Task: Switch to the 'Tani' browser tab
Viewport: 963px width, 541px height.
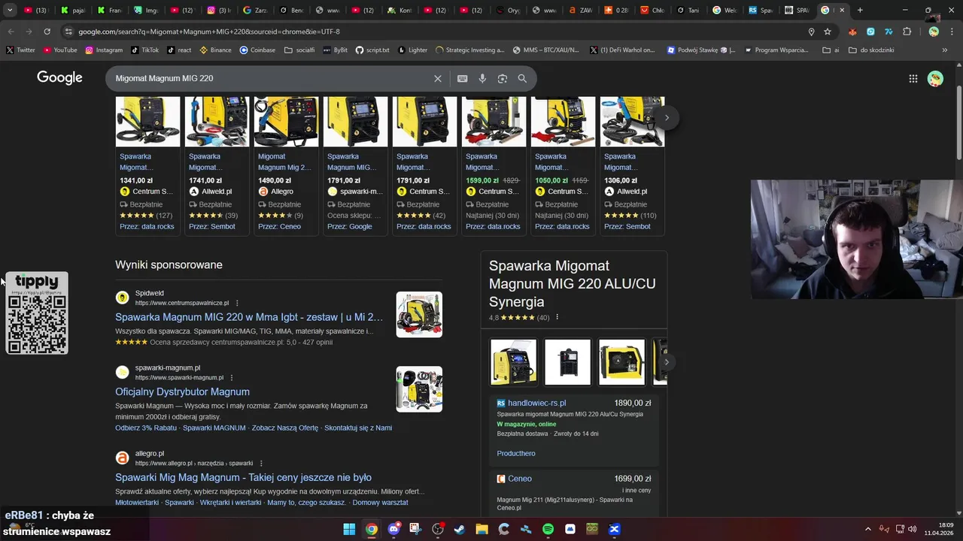Action: pyautogui.click(x=688, y=11)
